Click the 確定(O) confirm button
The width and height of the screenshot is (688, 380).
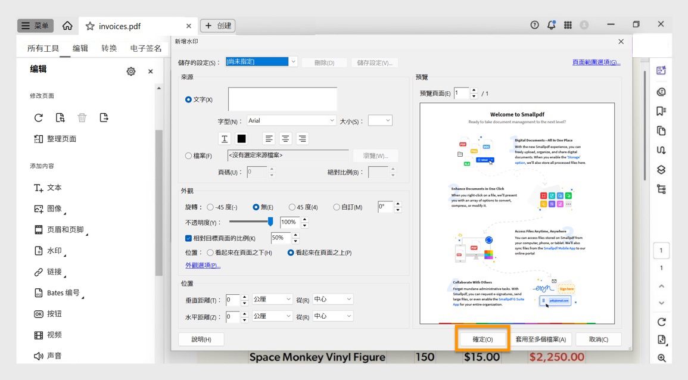tap(483, 338)
